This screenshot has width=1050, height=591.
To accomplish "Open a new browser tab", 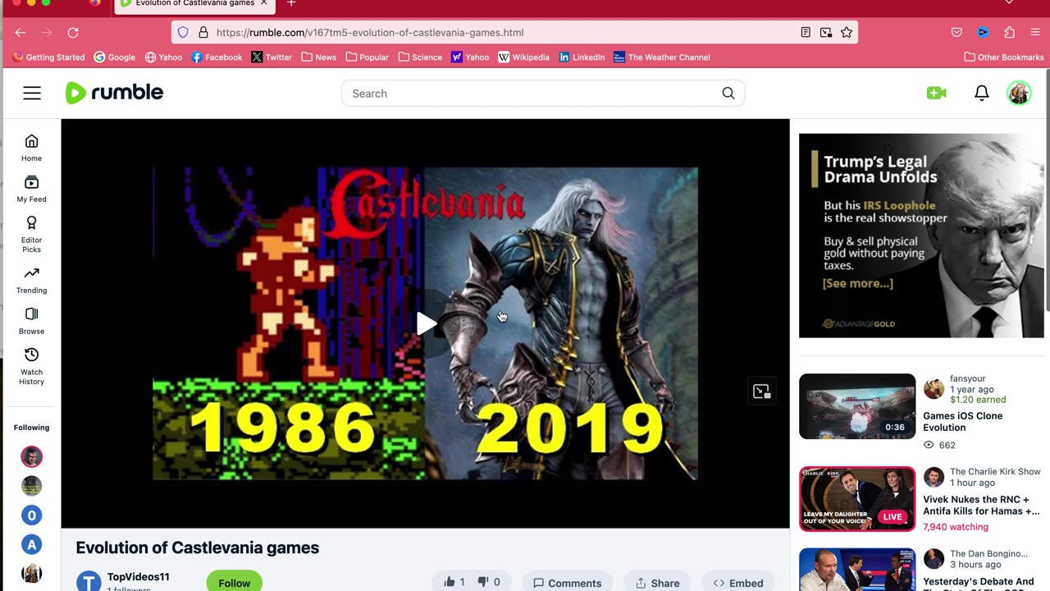I will pyautogui.click(x=291, y=3).
